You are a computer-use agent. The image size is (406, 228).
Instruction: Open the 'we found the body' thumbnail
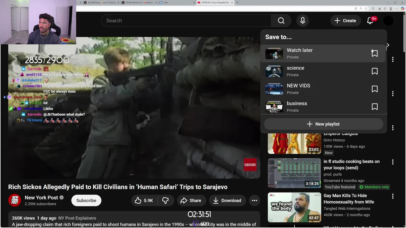pos(294,207)
